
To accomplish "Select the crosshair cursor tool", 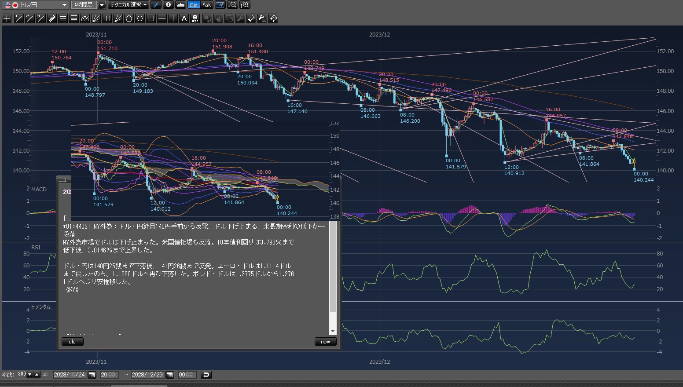I will [x=7, y=18].
